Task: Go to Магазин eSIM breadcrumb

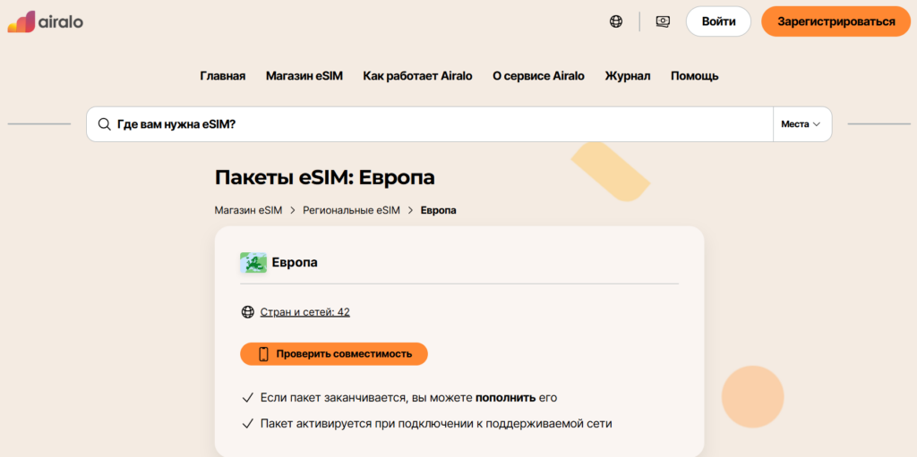Action: (x=249, y=210)
